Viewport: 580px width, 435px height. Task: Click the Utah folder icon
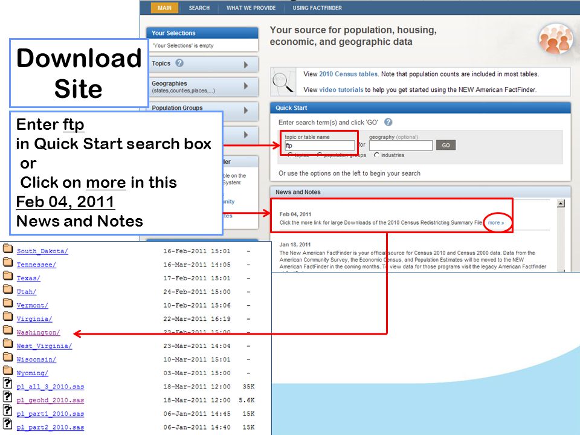click(8, 289)
